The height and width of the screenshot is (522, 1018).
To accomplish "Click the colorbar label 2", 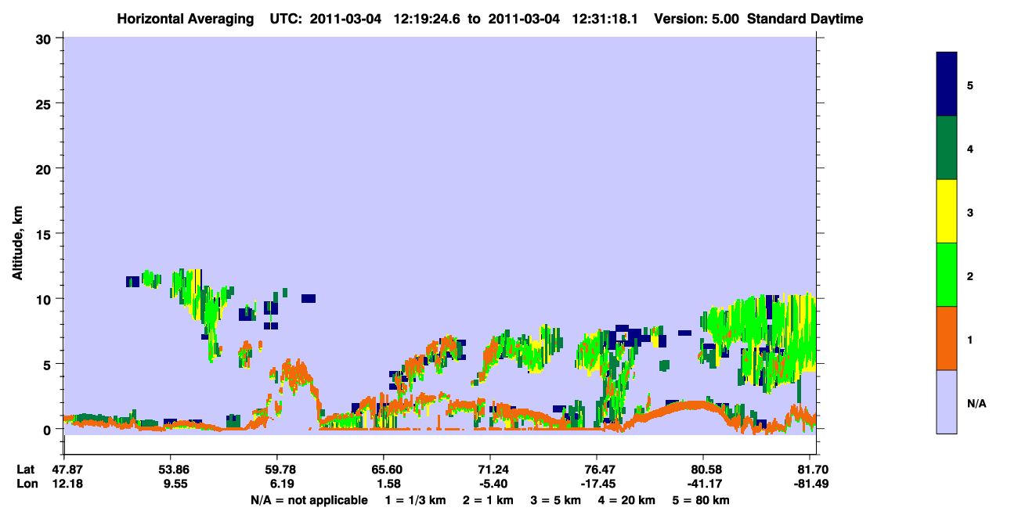I will click(x=970, y=275).
